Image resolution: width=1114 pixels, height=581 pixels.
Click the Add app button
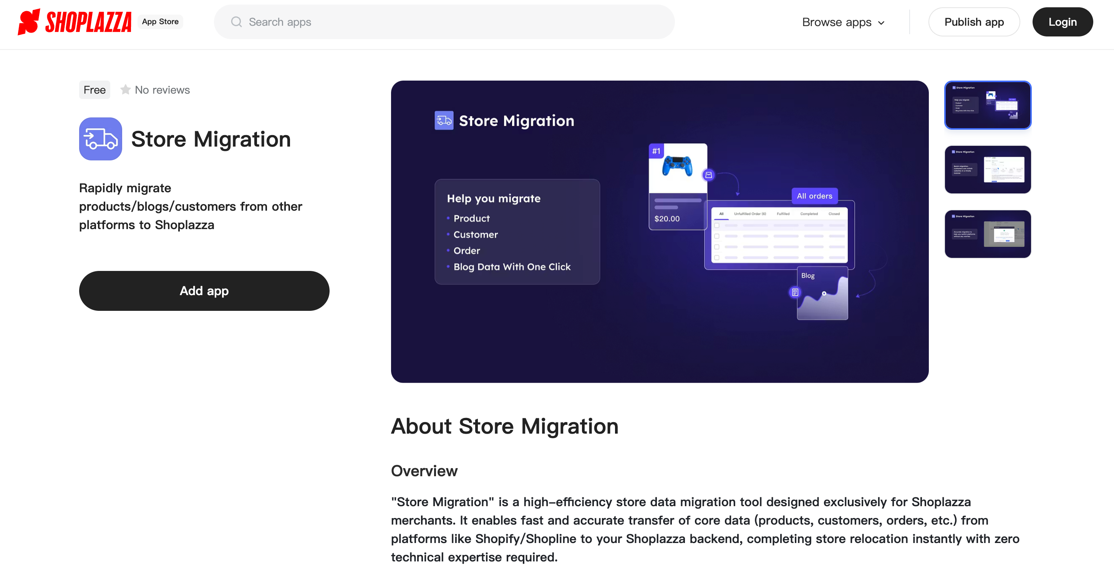click(x=204, y=291)
